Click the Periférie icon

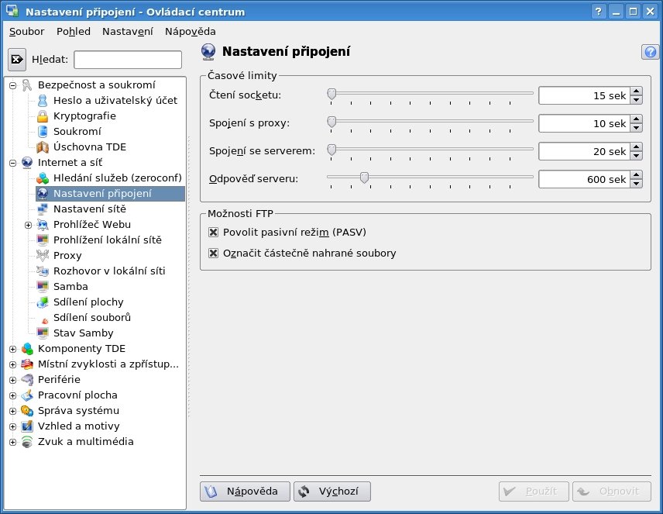pyautogui.click(x=27, y=380)
